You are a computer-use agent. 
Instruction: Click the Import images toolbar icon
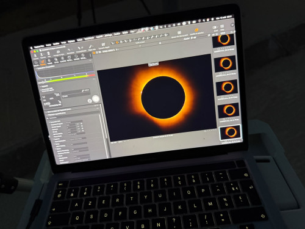coord(35,56)
